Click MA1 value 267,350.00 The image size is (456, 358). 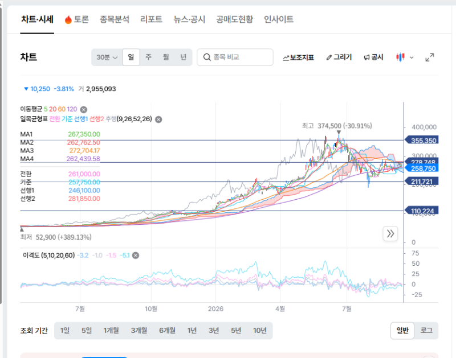[x=84, y=134]
